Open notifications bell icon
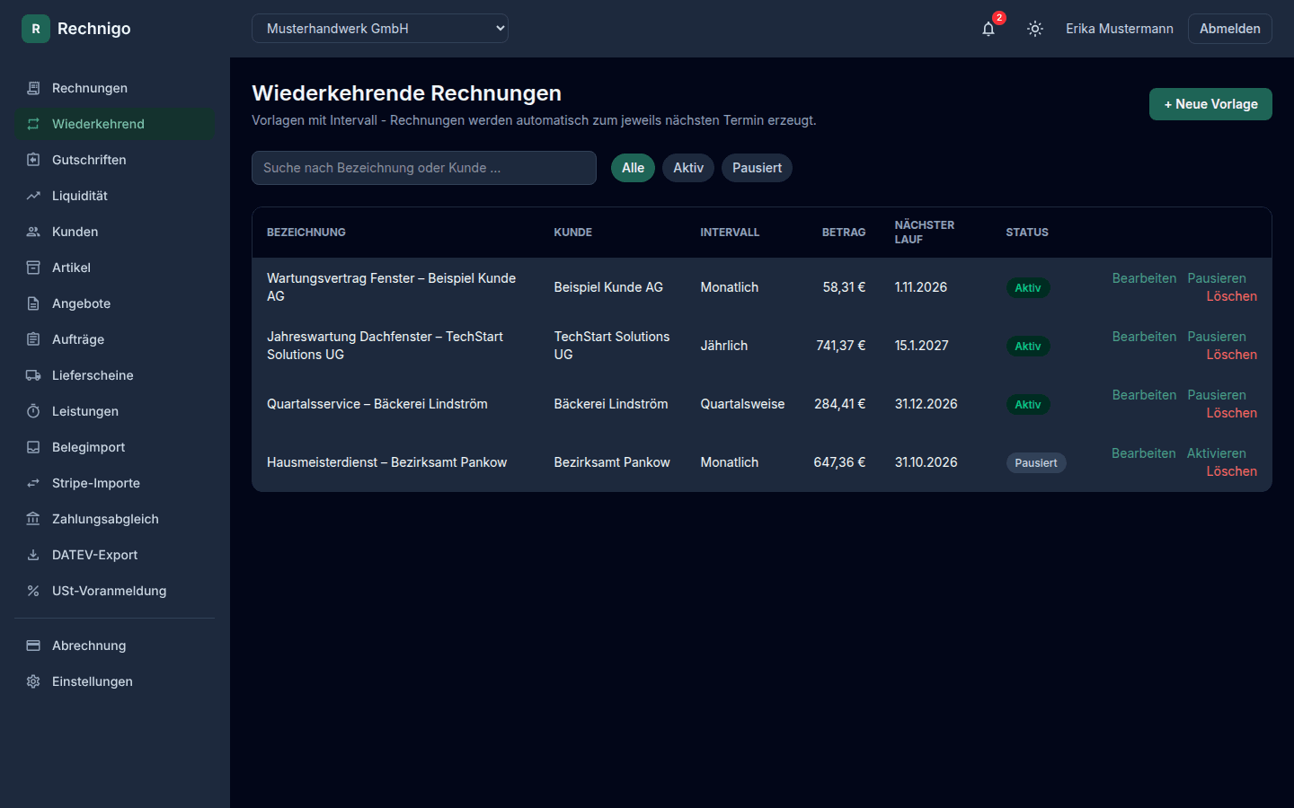Viewport: 1294px width, 808px height. (988, 29)
